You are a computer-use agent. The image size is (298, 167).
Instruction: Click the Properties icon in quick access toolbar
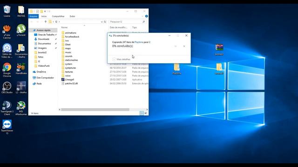[37, 11]
